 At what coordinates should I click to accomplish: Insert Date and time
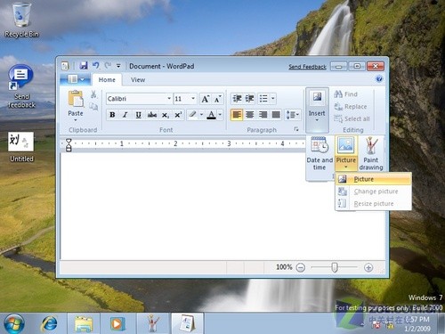click(320, 154)
